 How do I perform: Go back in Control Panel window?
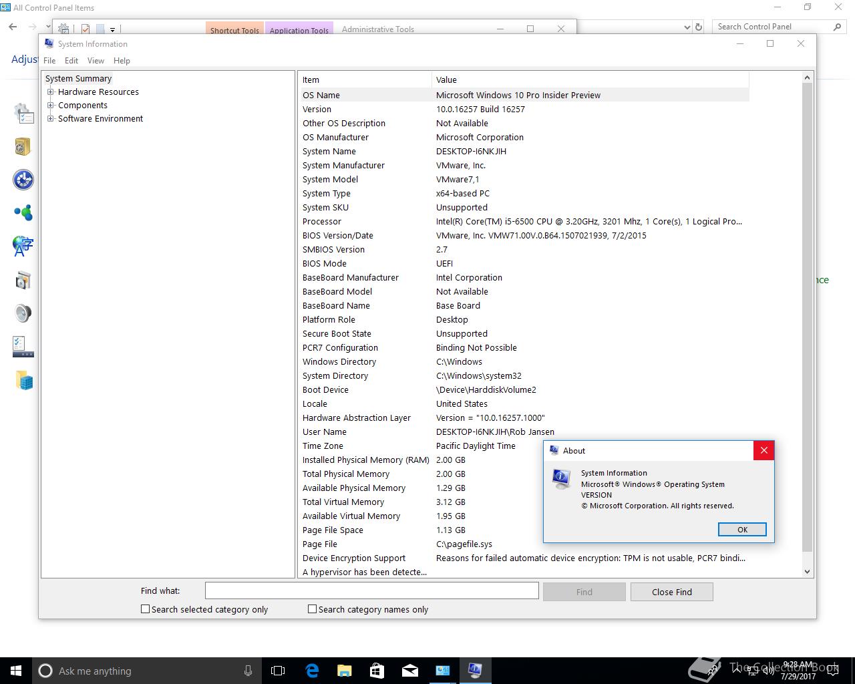[x=13, y=27]
